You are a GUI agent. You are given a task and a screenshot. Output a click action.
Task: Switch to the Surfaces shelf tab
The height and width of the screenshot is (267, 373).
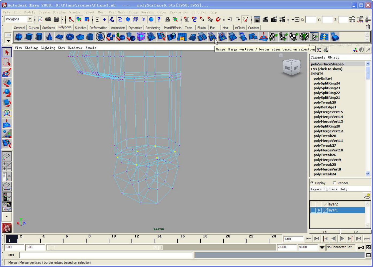[x=48, y=28]
